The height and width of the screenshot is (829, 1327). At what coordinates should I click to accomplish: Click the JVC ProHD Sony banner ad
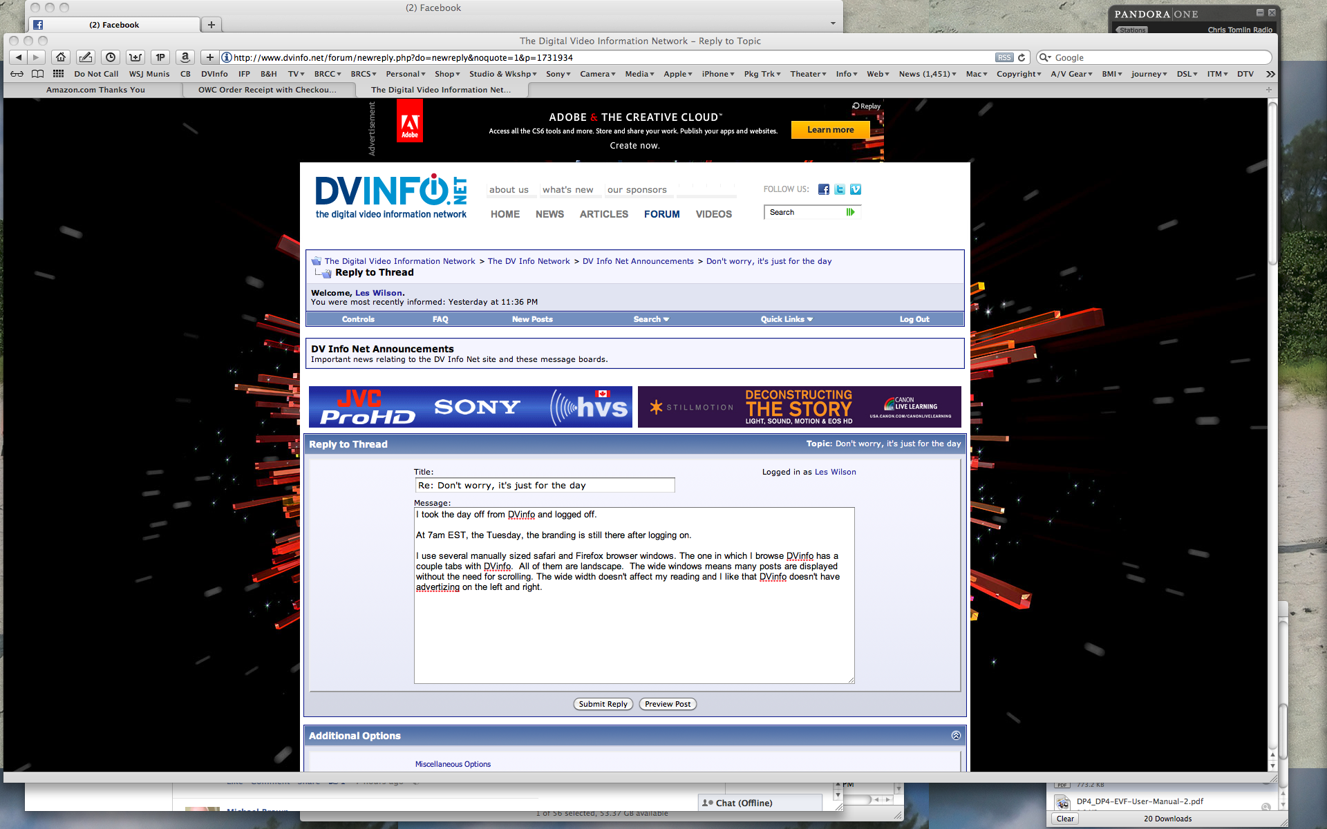click(x=470, y=407)
